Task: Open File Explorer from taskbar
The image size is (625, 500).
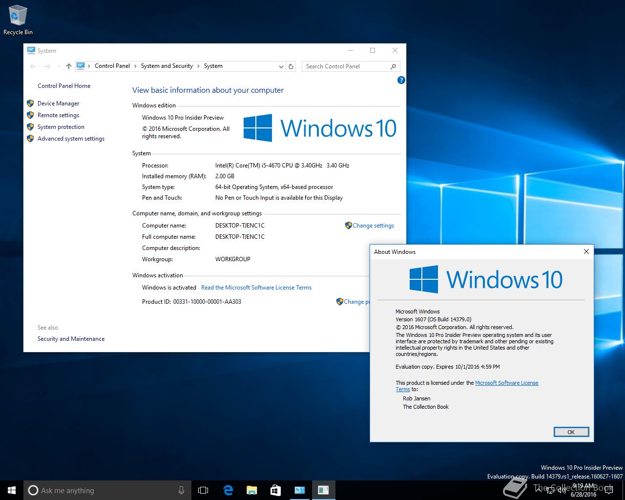Action: (251, 490)
